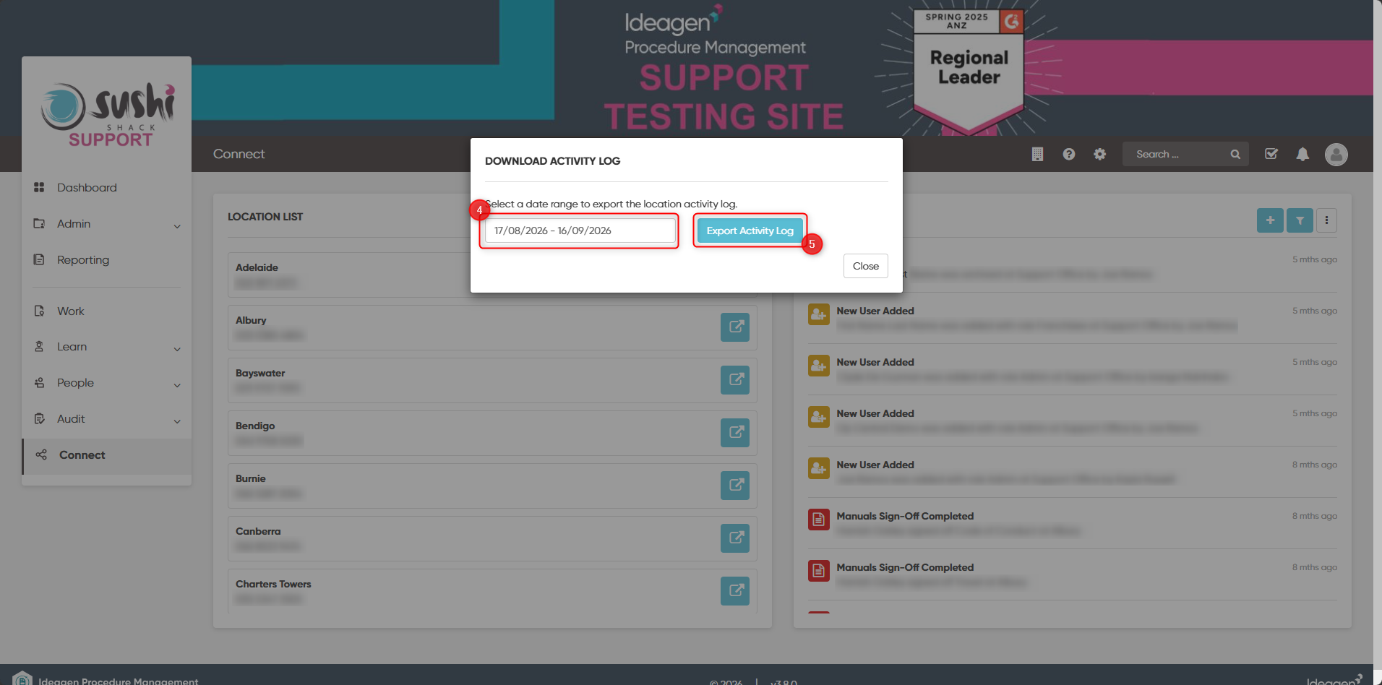The width and height of the screenshot is (1382, 685).
Task: Expand the Audit sidebar menu
Action: pyautogui.click(x=107, y=419)
